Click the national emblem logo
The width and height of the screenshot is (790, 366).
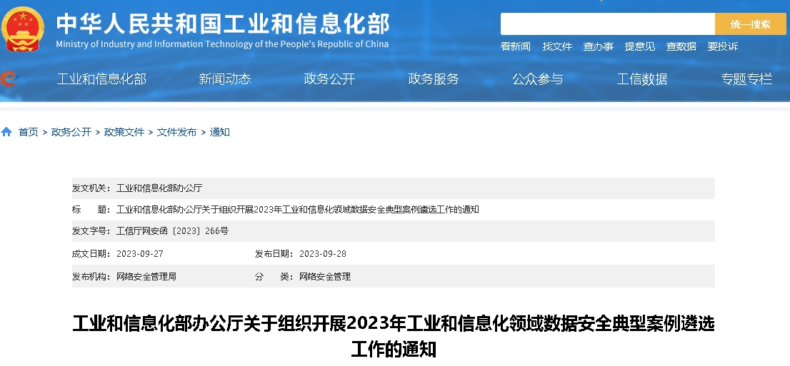click(23, 29)
